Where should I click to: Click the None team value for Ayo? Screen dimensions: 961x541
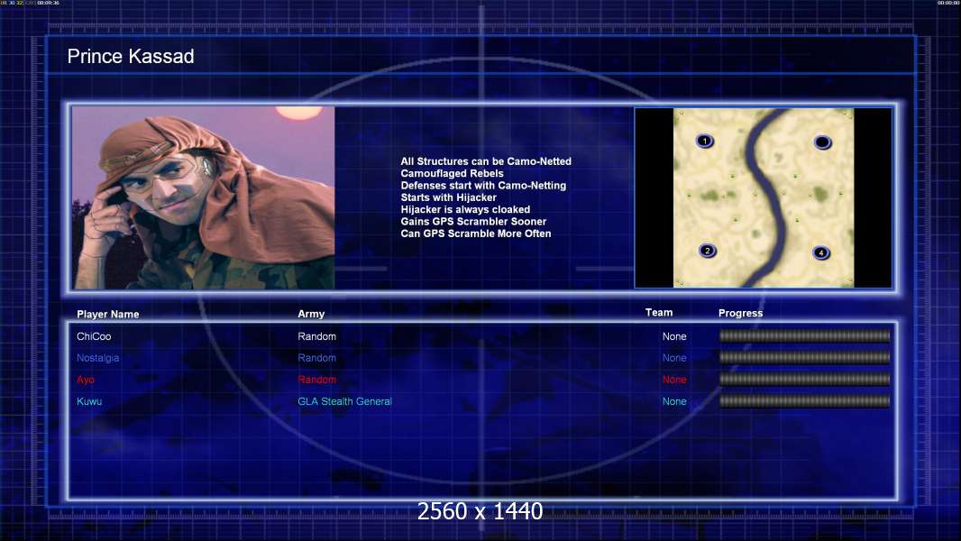click(674, 380)
